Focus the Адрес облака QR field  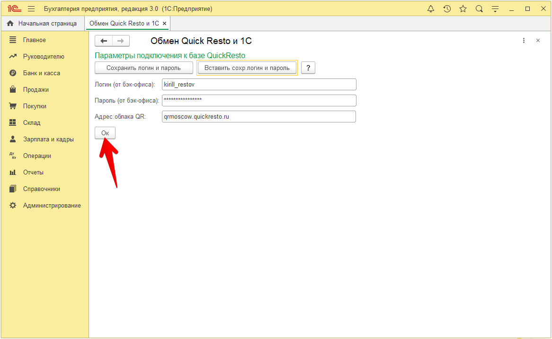(259, 117)
